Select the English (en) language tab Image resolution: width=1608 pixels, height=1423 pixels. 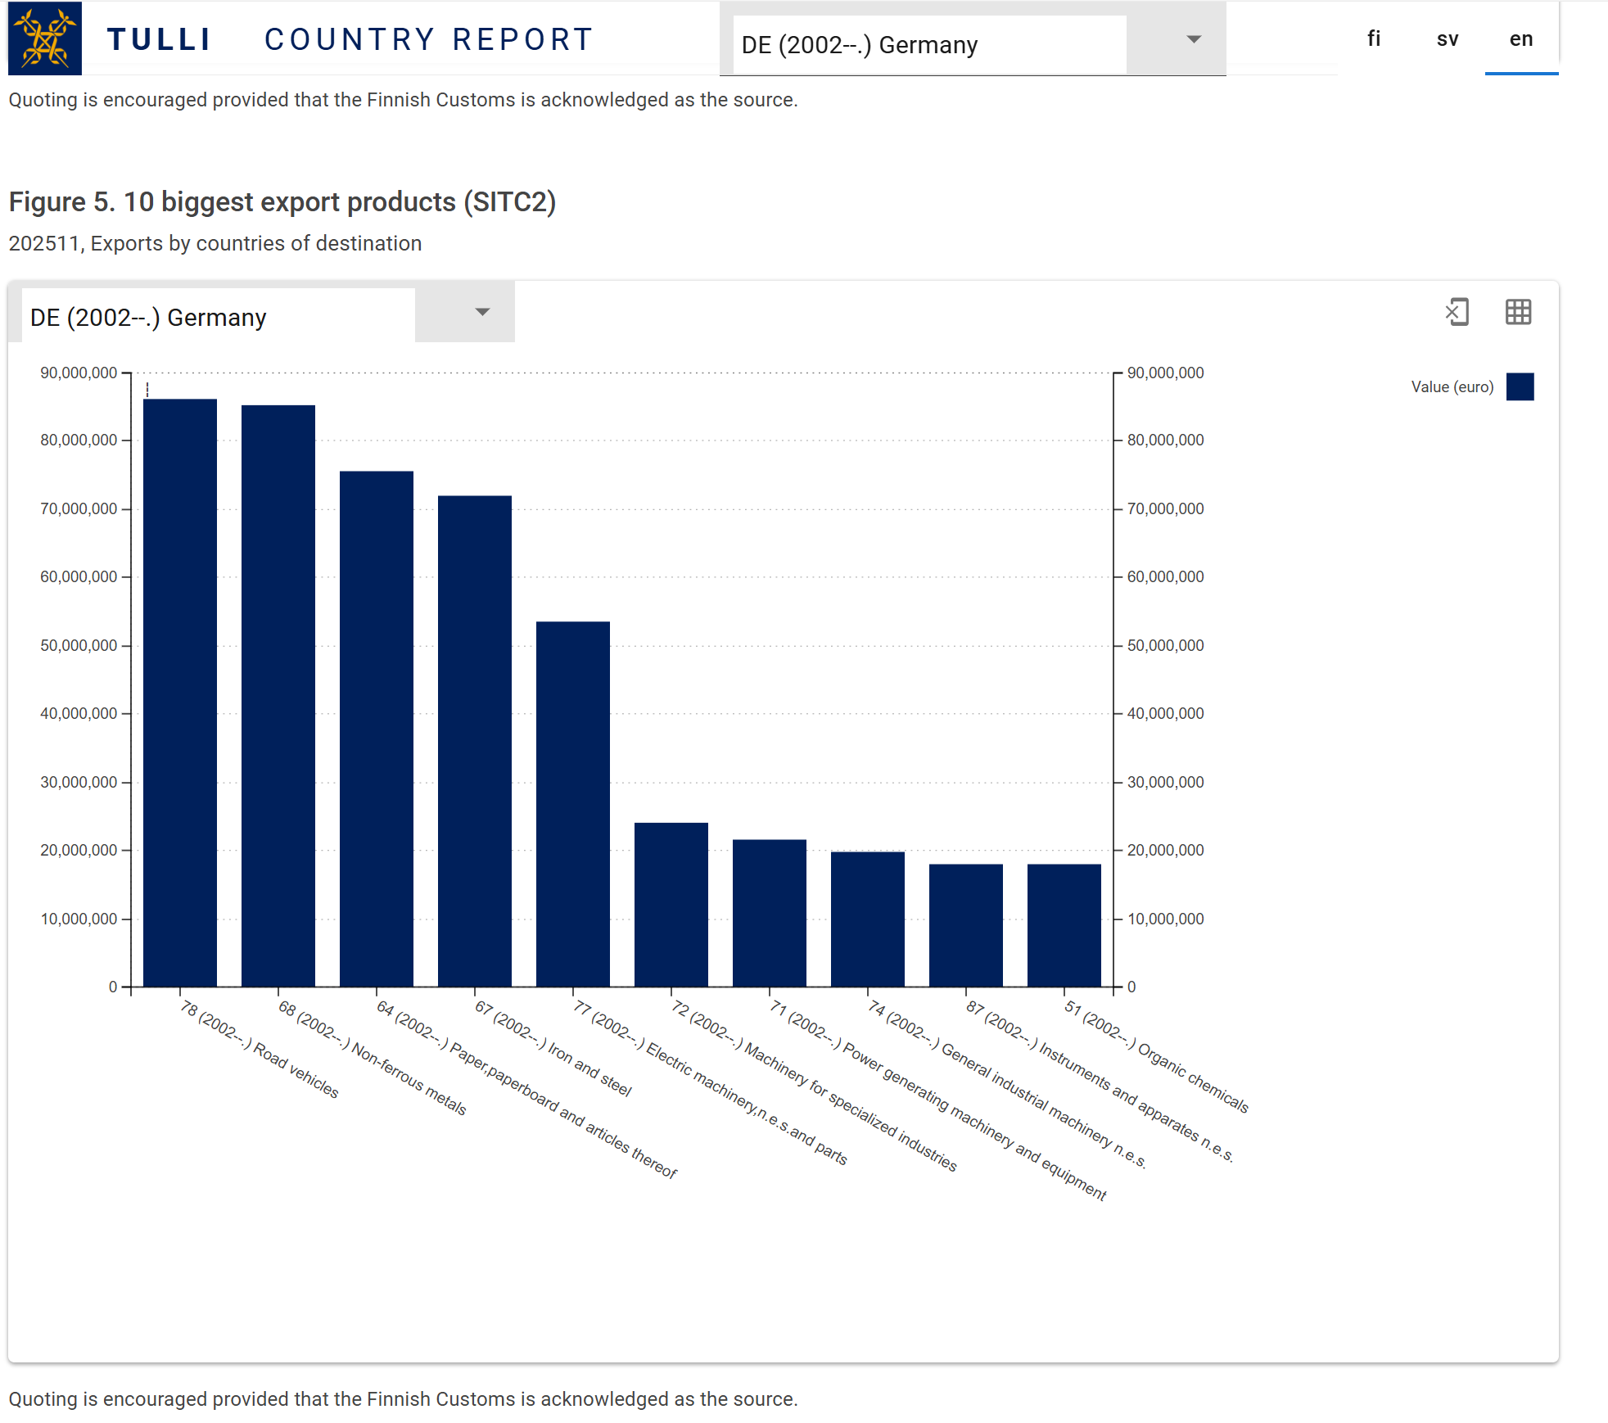pyautogui.click(x=1520, y=38)
